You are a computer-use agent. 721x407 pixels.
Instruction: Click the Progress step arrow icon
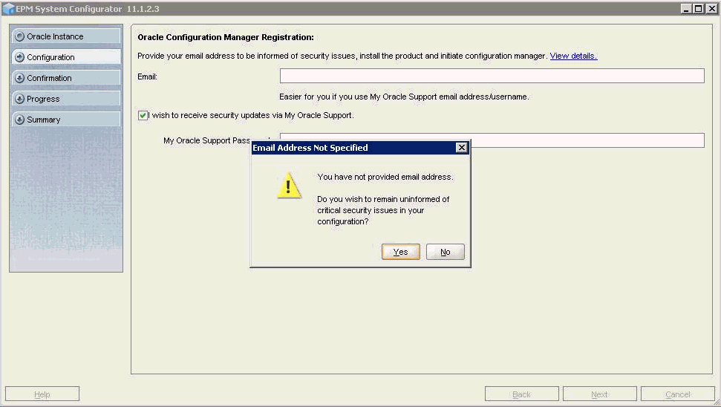[x=20, y=99]
